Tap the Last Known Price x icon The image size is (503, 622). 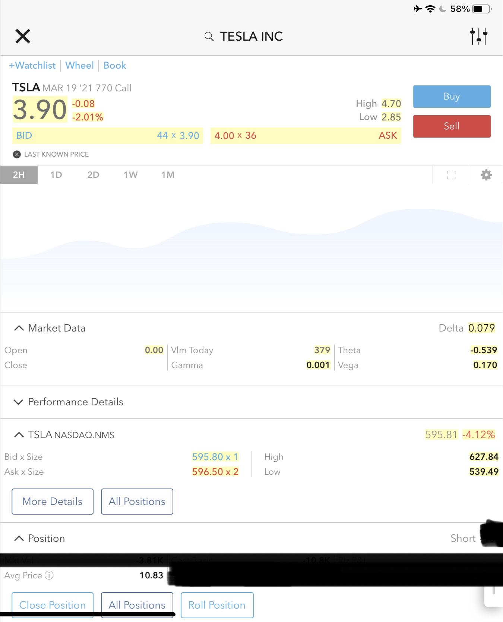click(x=17, y=154)
